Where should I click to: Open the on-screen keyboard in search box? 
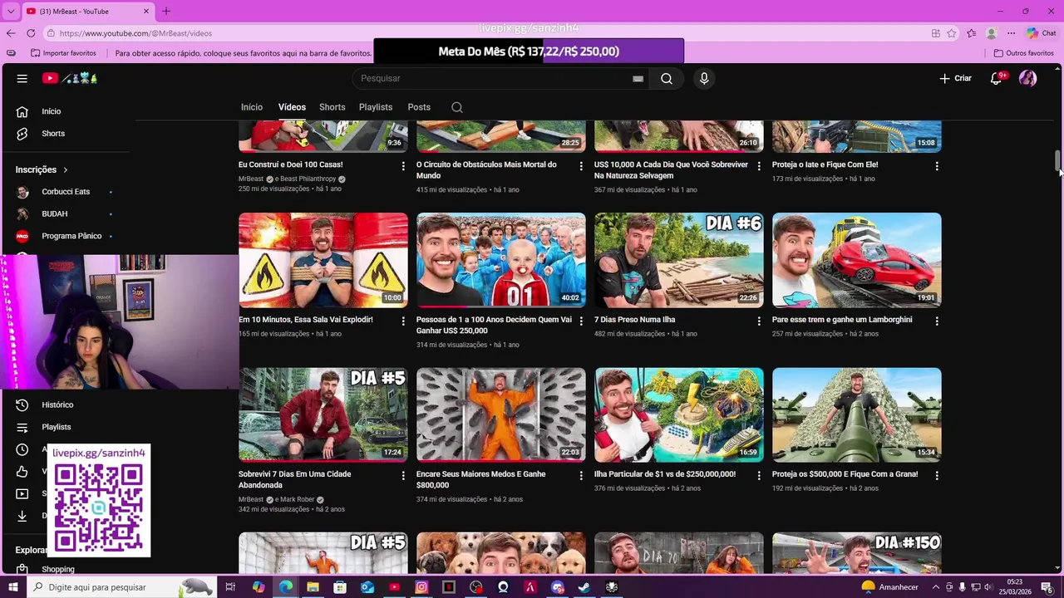638,78
